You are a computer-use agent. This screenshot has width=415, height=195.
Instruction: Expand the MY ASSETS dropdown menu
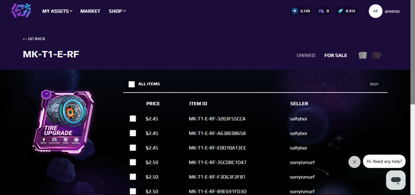coord(57,11)
